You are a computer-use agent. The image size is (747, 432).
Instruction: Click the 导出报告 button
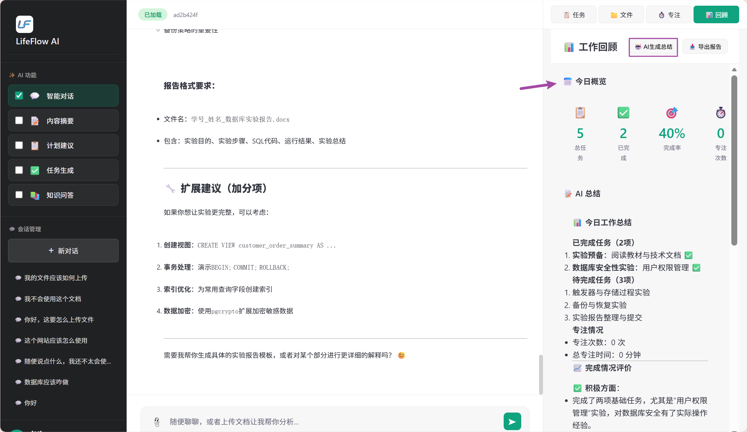tap(705, 47)
